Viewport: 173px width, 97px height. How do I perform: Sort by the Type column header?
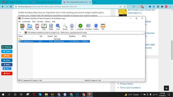pyautogui.click(x=61, y=36)
